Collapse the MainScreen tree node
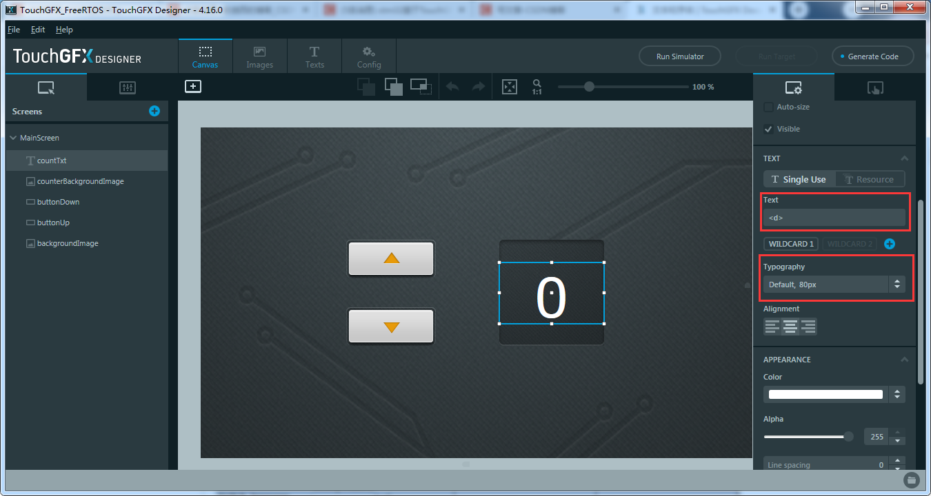 [12, 137]
